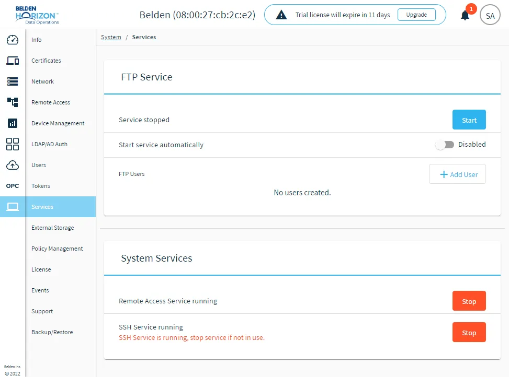Select the flow hierarchy icon in sidebar
This screenshot has height=377, width=509.
point(13,102)
